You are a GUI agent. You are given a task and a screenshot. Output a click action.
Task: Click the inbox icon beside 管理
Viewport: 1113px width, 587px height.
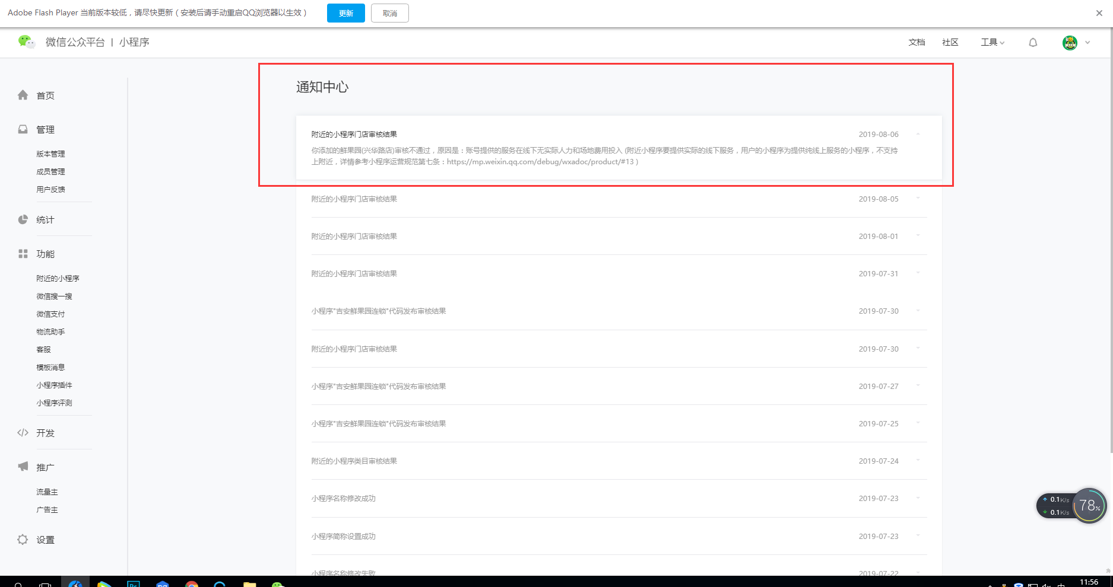click(23, 129)
